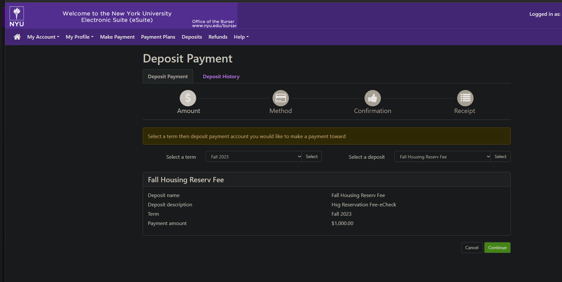Click the Fall 2023 term value in details

342,214
